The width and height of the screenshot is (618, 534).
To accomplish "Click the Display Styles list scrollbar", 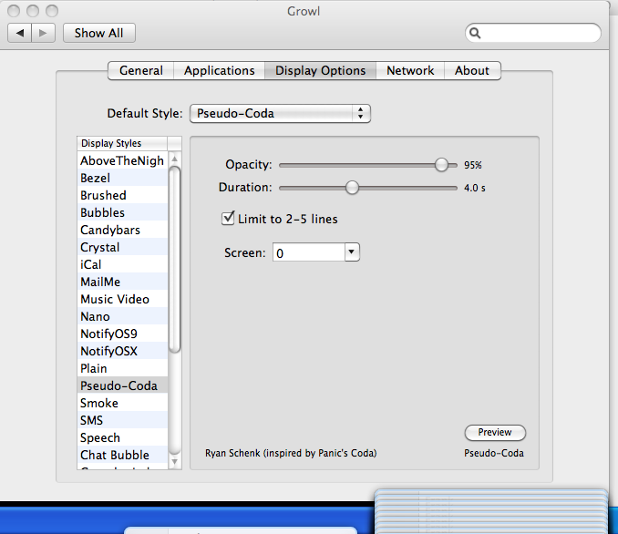I will pyautogui.click(x=175, y=255).
